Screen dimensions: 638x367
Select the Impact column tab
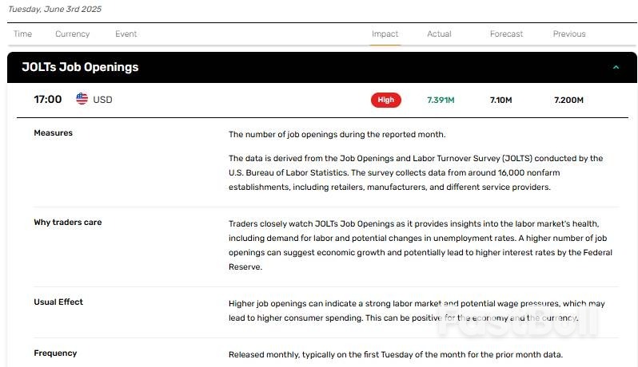(385, 34)
